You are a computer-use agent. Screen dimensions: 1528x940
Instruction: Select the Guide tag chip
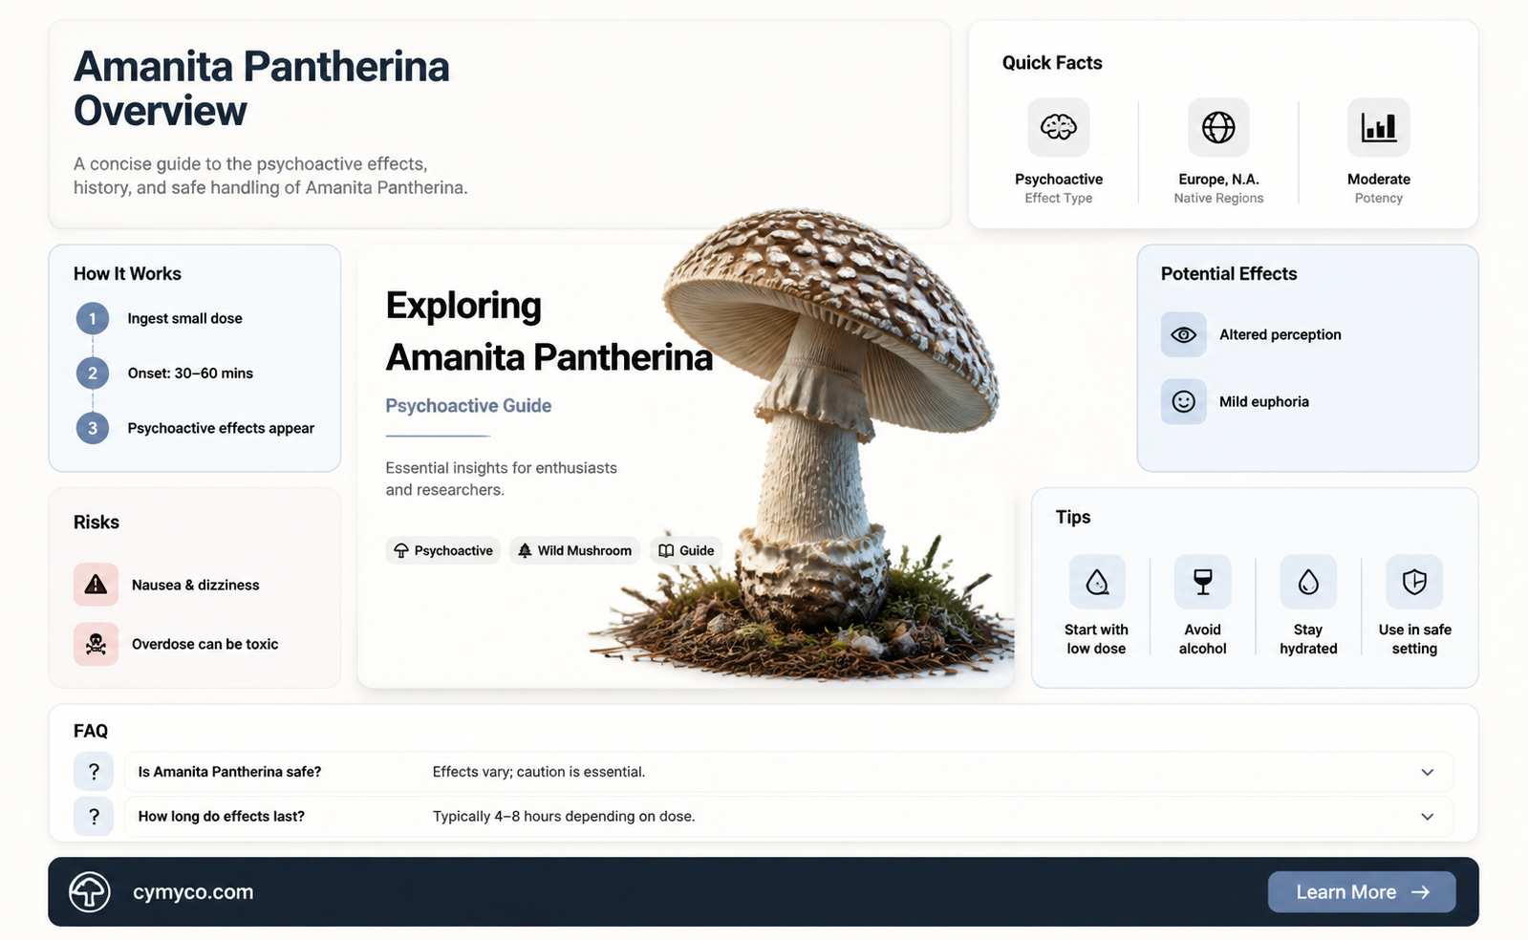coord(686,550)
